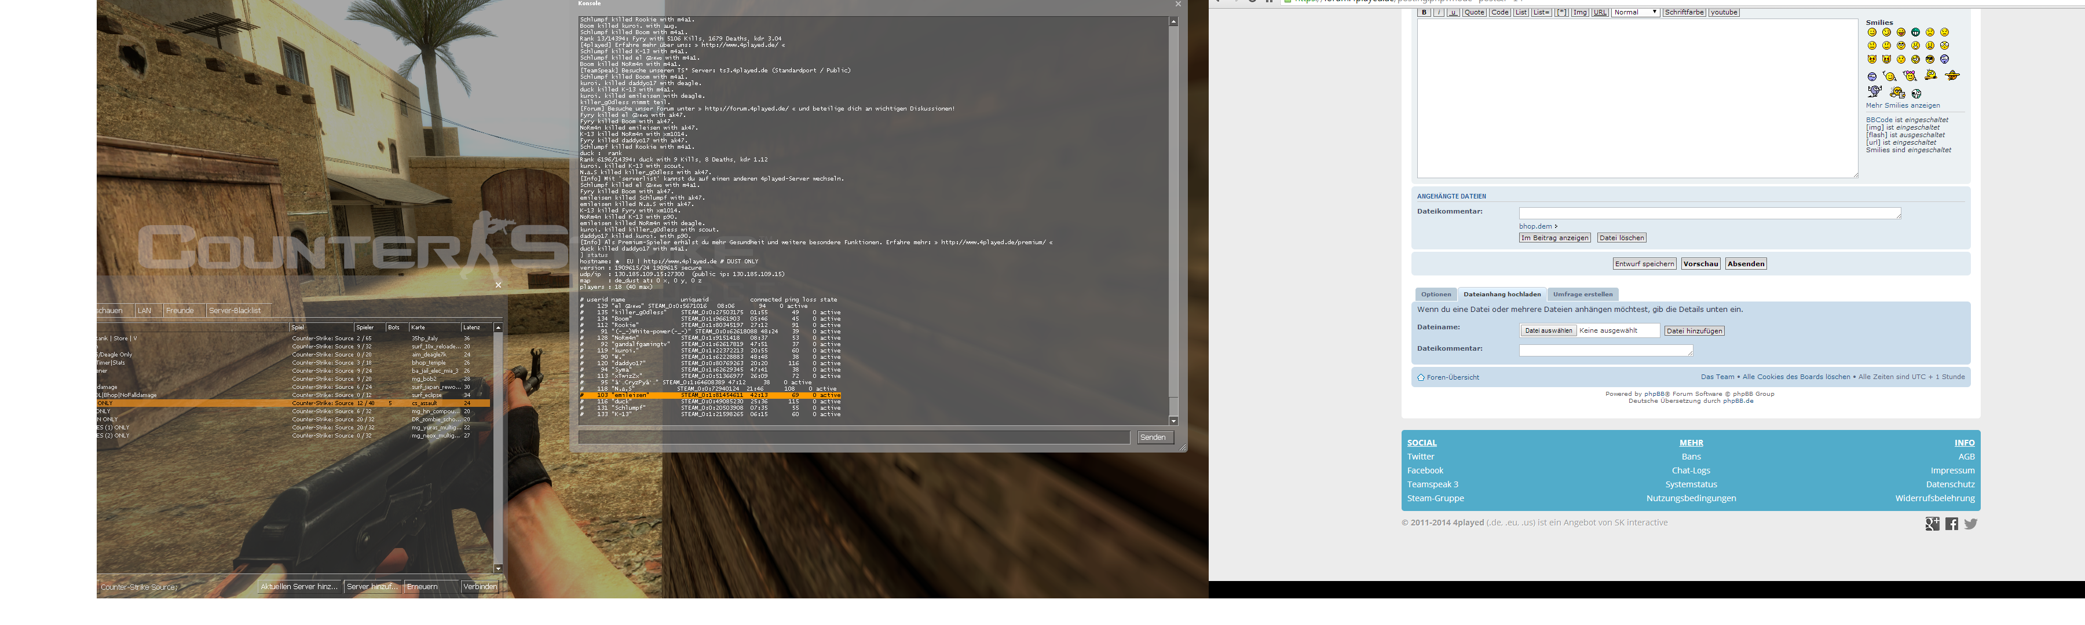
Task: Click Aktuellen Server hinz... button
Action: point(299,587)
